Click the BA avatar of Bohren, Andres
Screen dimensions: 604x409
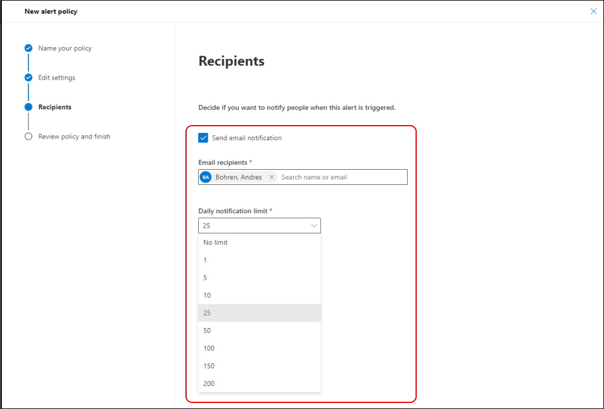coord(206,177)
